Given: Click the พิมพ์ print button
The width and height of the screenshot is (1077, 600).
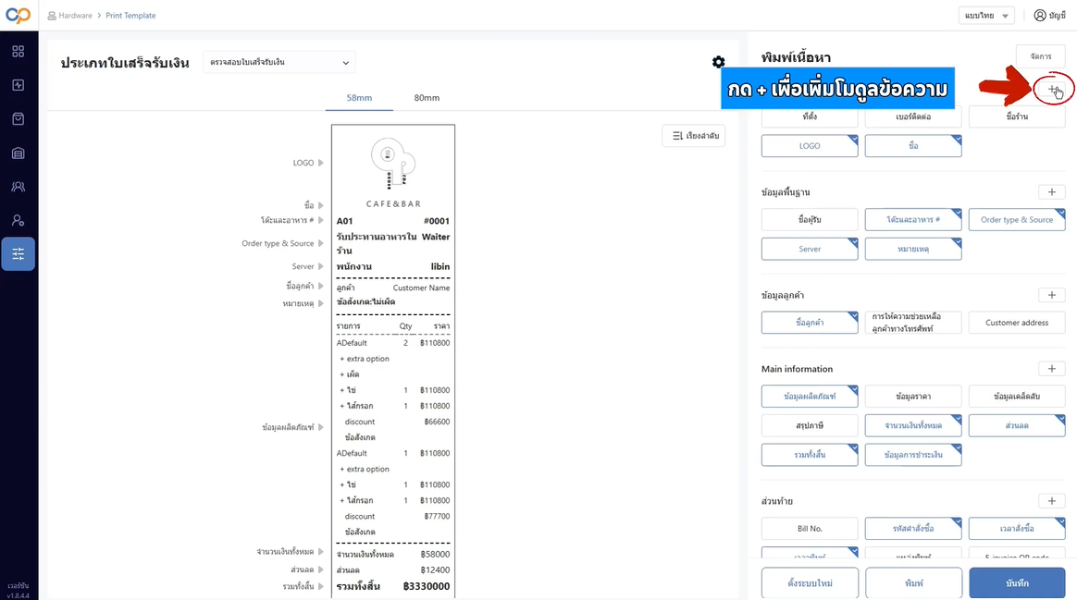Looking at the screenshot, I should (913, 582).
